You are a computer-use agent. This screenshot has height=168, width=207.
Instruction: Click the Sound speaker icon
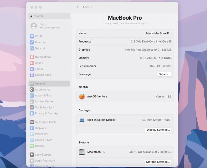(32, 63)
